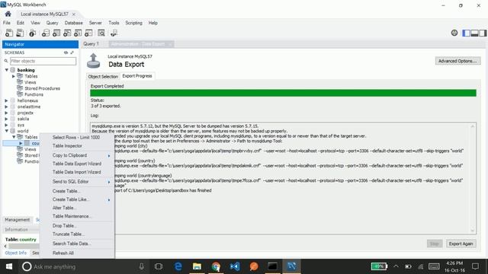Open the File menu
This screenshot has height=274, width=488.
click(7, 23)
